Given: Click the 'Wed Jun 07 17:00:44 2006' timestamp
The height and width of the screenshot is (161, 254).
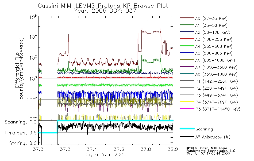Looking at the screenshot, I should tap(208, 153).
